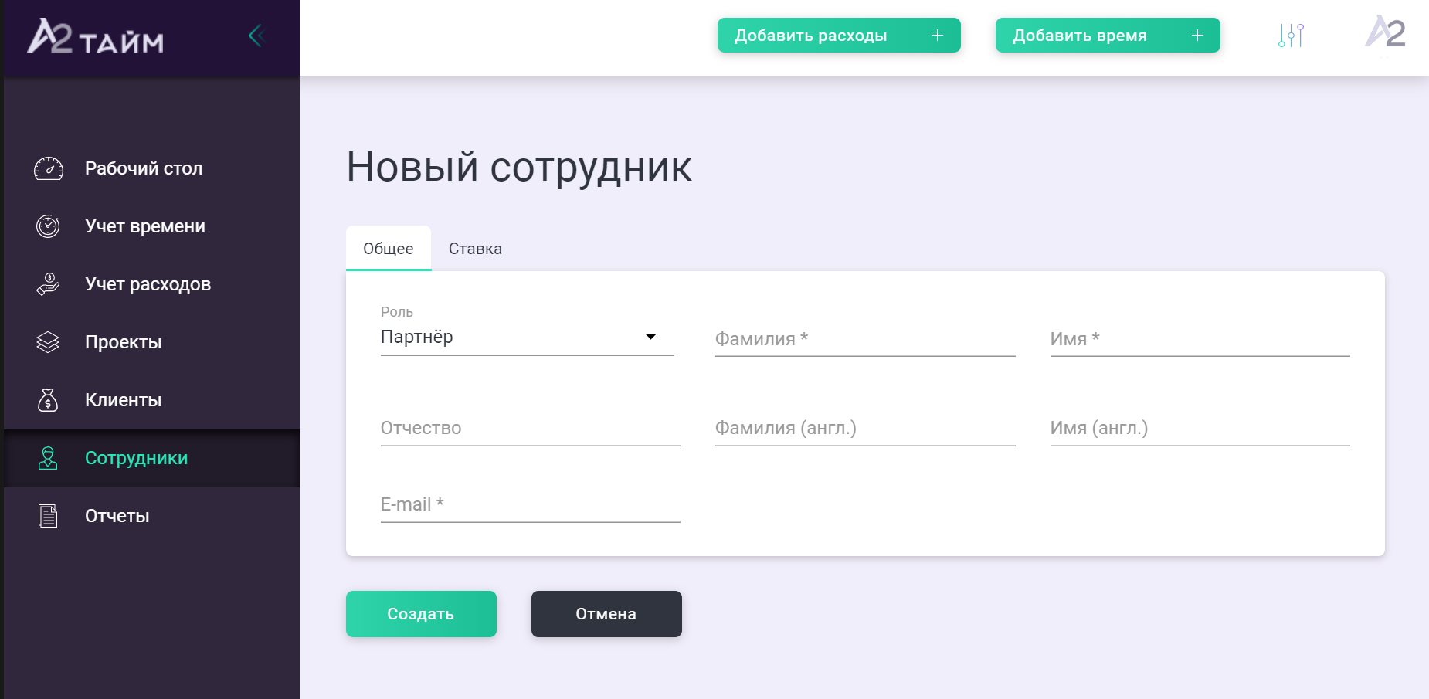Click Добавить расходы
Image resolution: width=1429 pixels, height=699 pixels.
click(839, 35)
